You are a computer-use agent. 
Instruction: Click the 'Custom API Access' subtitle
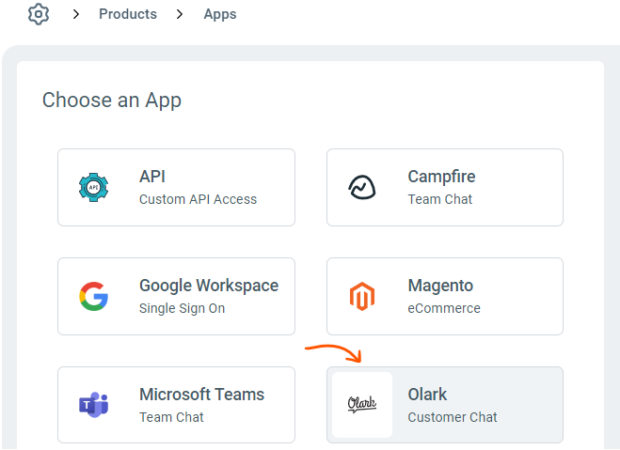coord(198,199)
